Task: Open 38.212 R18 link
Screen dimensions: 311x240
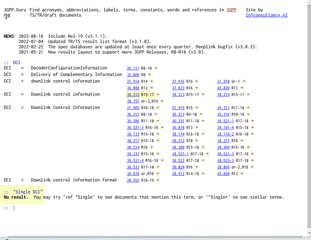Action: pyautogui.click(x=178, y=141)
